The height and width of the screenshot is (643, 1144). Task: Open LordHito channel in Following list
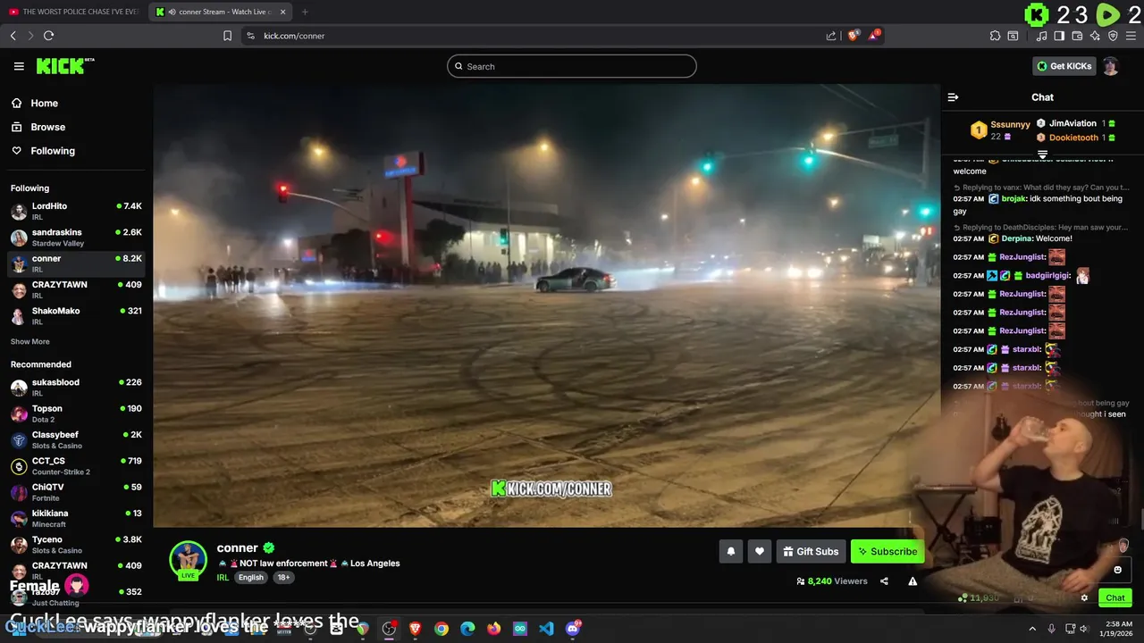click(x=76, y=211)
